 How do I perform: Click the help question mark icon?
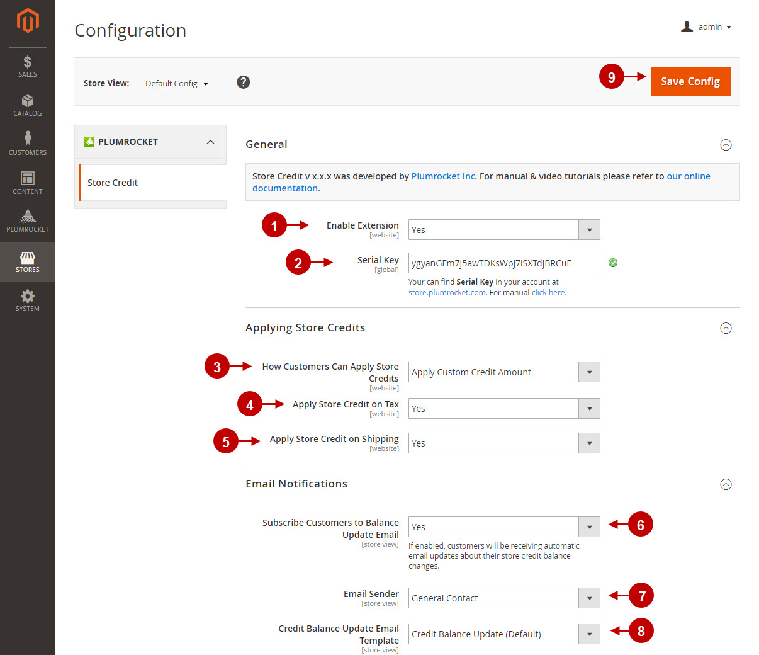244,82
